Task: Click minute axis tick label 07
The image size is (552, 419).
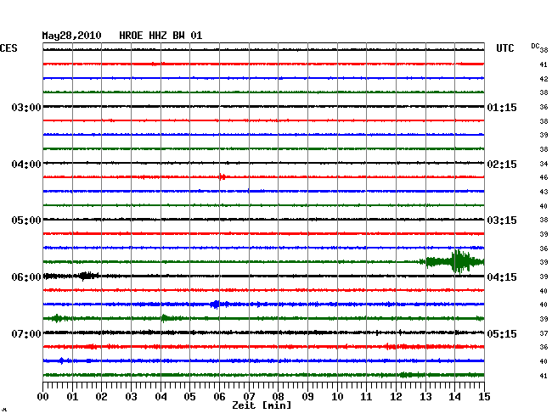Action: click(249, 396)
